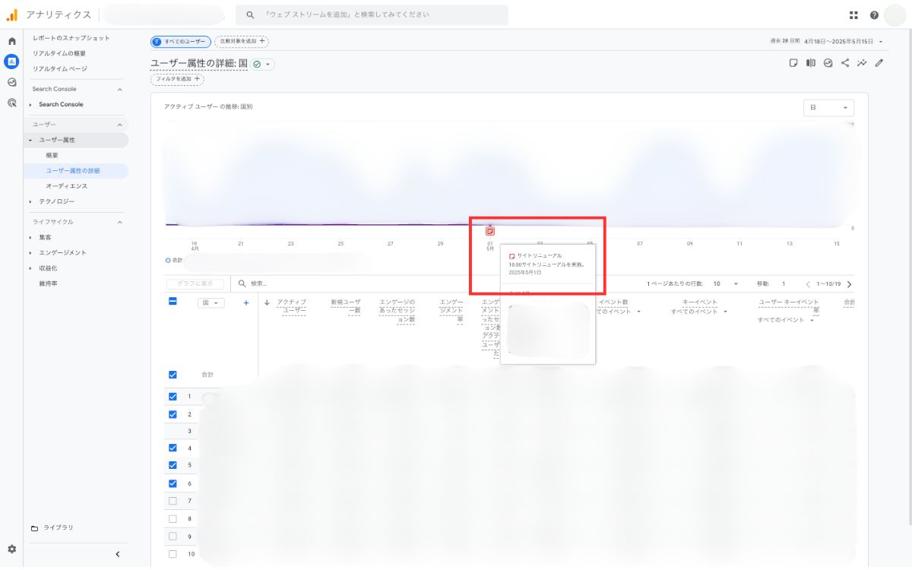Uncheck the row 2 checkbox
This screenshot has height=570, width=912.
tap(173, 414)
